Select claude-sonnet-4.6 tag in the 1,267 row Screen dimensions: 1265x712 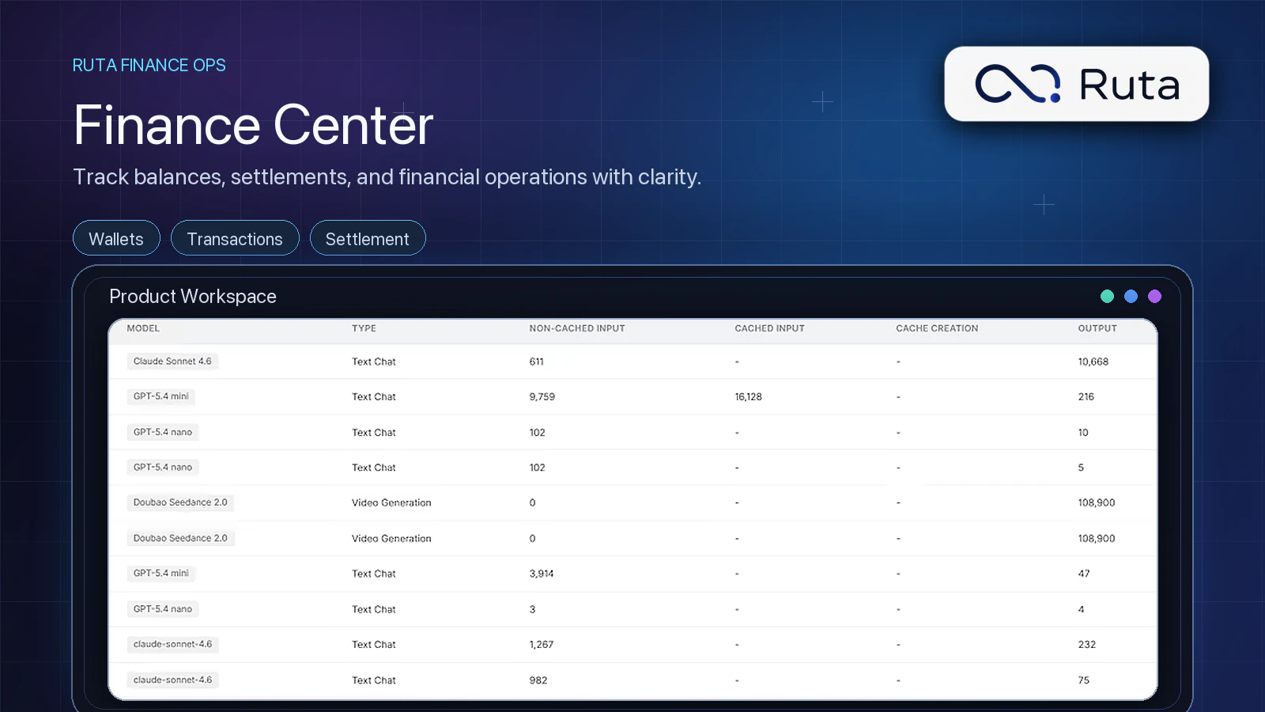(x=172, y=644)
